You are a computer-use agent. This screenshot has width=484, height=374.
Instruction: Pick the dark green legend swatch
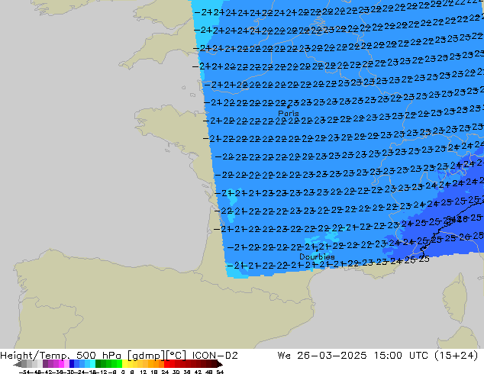point(98,364)
